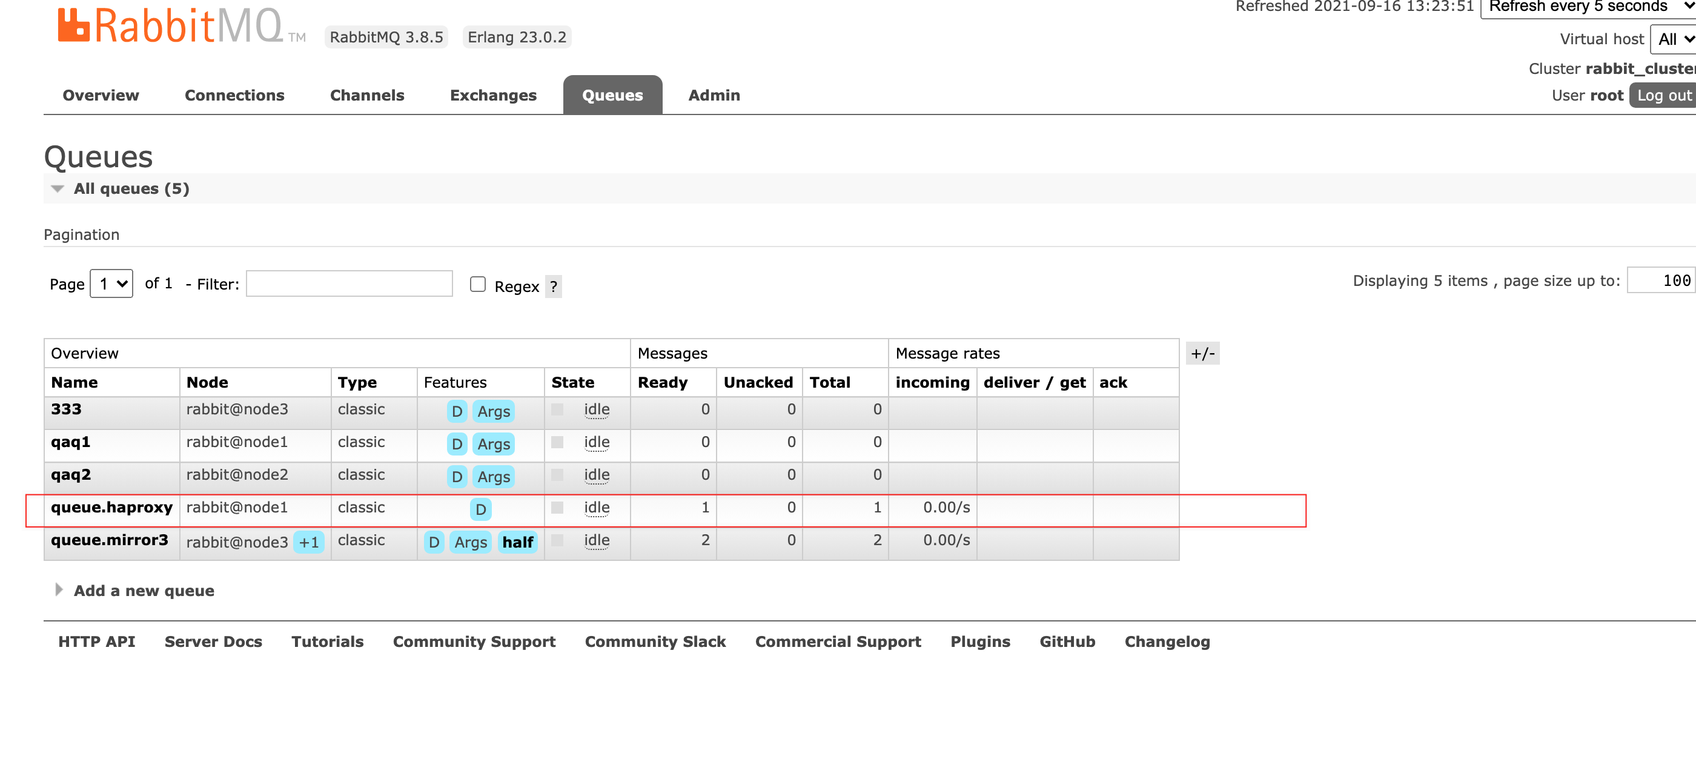Open the qaq1 queue details
The height and width of the screenshot is (762, 1696).
pos(70,442)
